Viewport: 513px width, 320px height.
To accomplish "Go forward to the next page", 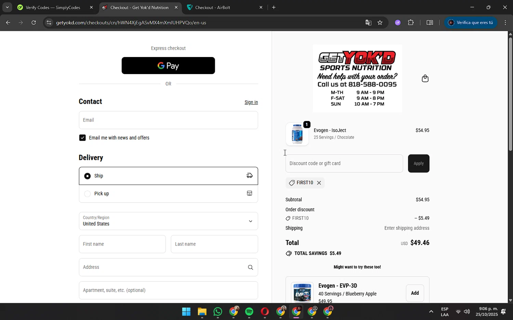I will pos(21,23).
